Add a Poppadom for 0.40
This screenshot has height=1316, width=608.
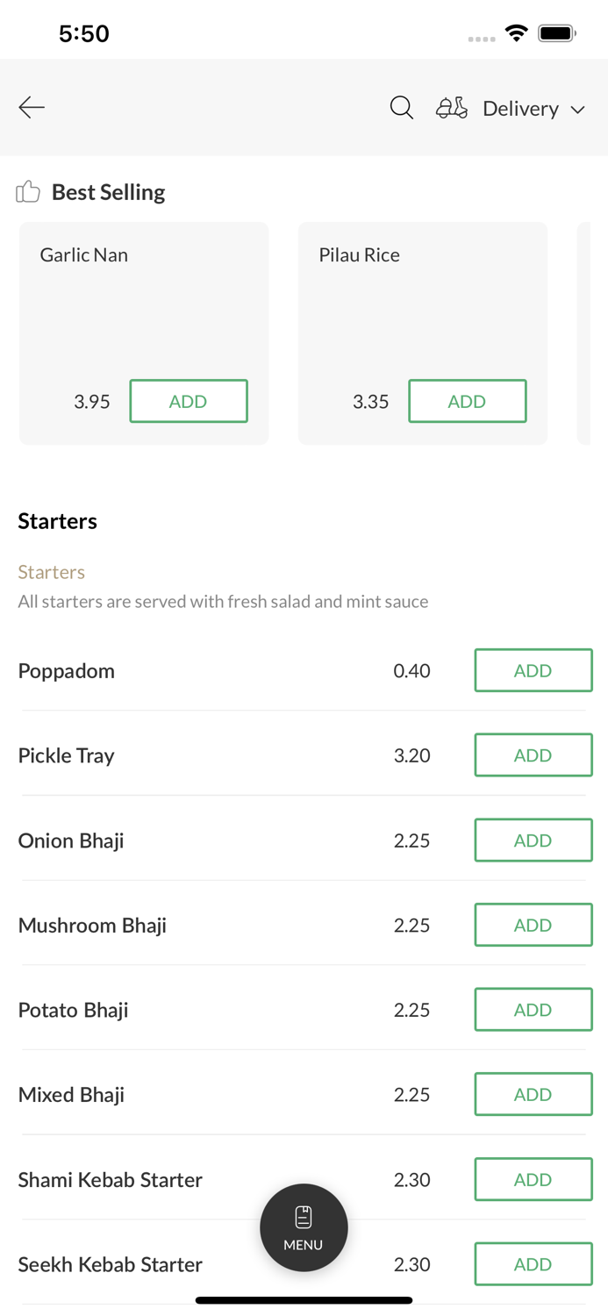(533, 669)
